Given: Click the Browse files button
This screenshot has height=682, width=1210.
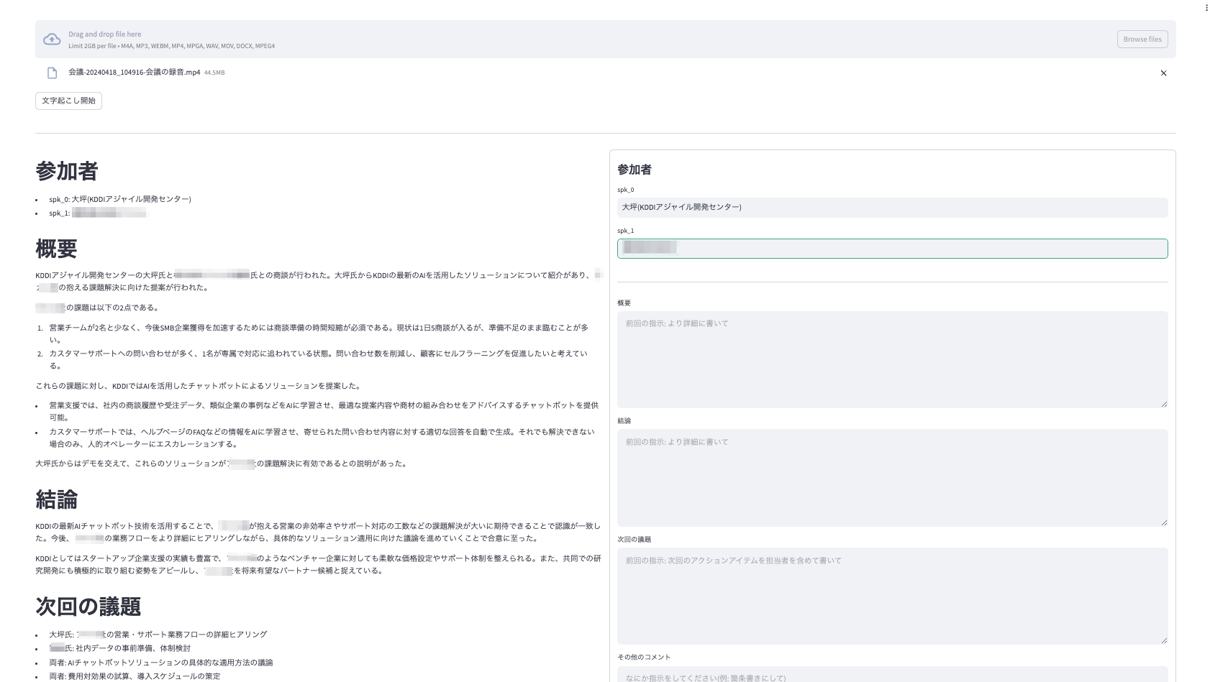Looking at the screenshot, I should click(1142, 39).
